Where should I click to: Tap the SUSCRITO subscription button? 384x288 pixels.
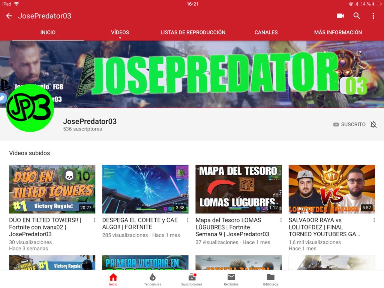349,124
